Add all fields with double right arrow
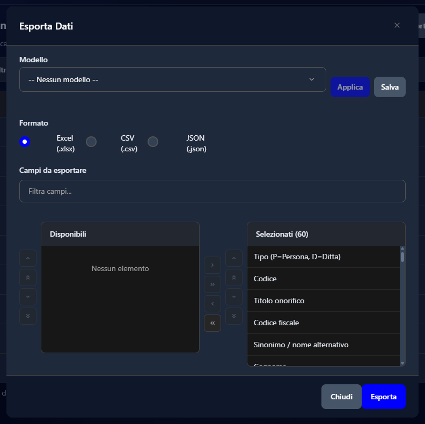The width and height of the screenshot is (425, 424). (x=213, y=284)
